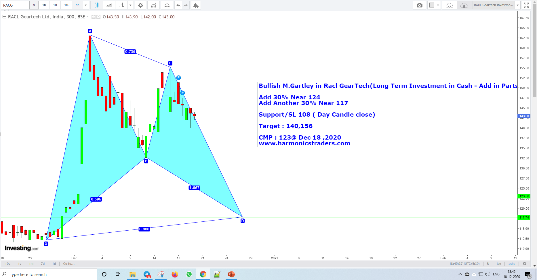Set range to 7d
537x280 pixels.
[43, 264]
